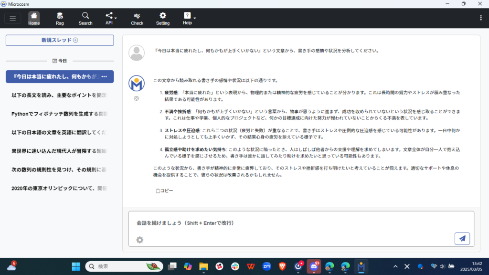489x275 pixels.
Task: Toggle the hamburger sidebar menu
Action: click(x=12, y=19)
